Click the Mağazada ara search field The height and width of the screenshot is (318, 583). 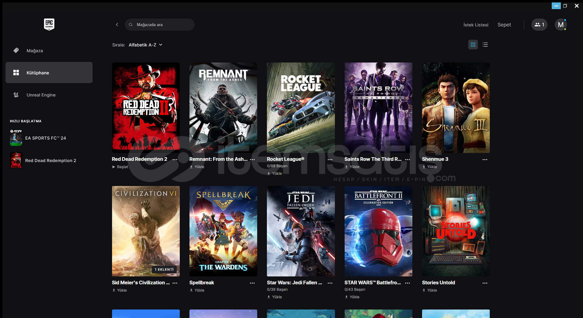tap(160, 25)
